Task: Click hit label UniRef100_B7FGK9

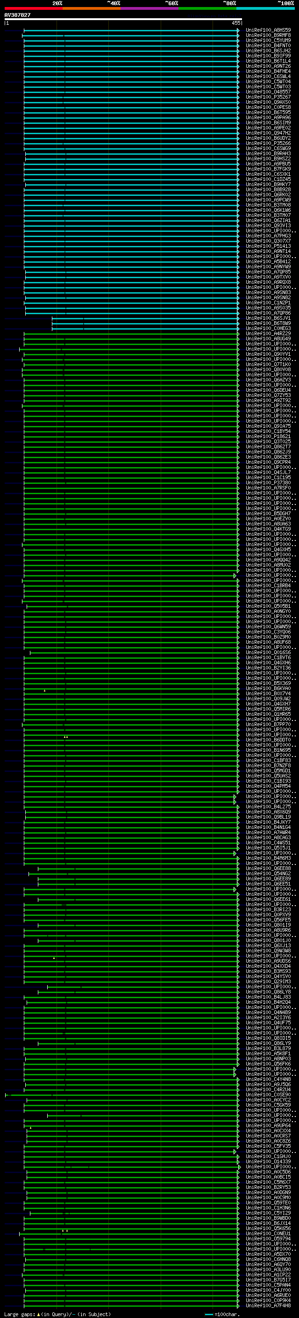Action: tap(268, 169)
